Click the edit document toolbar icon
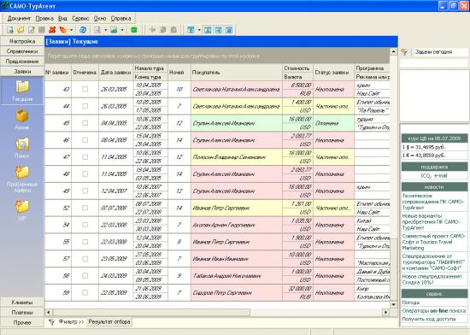The image size is (470, 335). click(x=31, y=30)
